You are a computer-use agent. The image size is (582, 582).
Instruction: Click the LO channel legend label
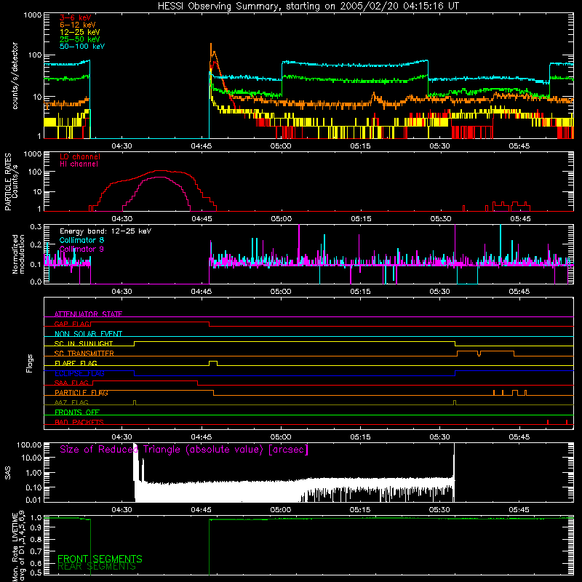tap(80, 156)
